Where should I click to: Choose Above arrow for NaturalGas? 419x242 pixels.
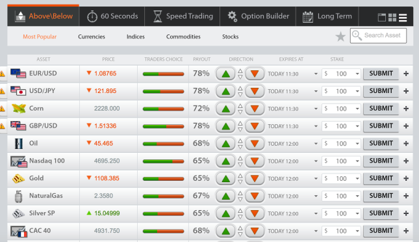click(225, 196)
